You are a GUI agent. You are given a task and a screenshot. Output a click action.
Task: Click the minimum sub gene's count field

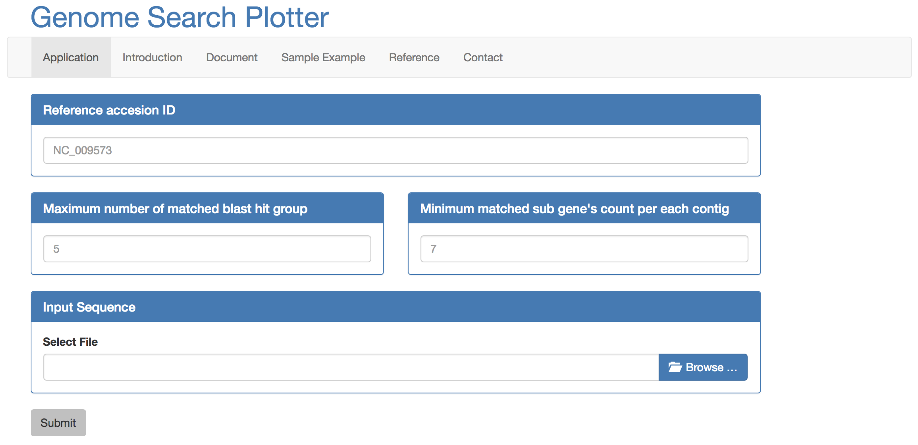(584, 249)
